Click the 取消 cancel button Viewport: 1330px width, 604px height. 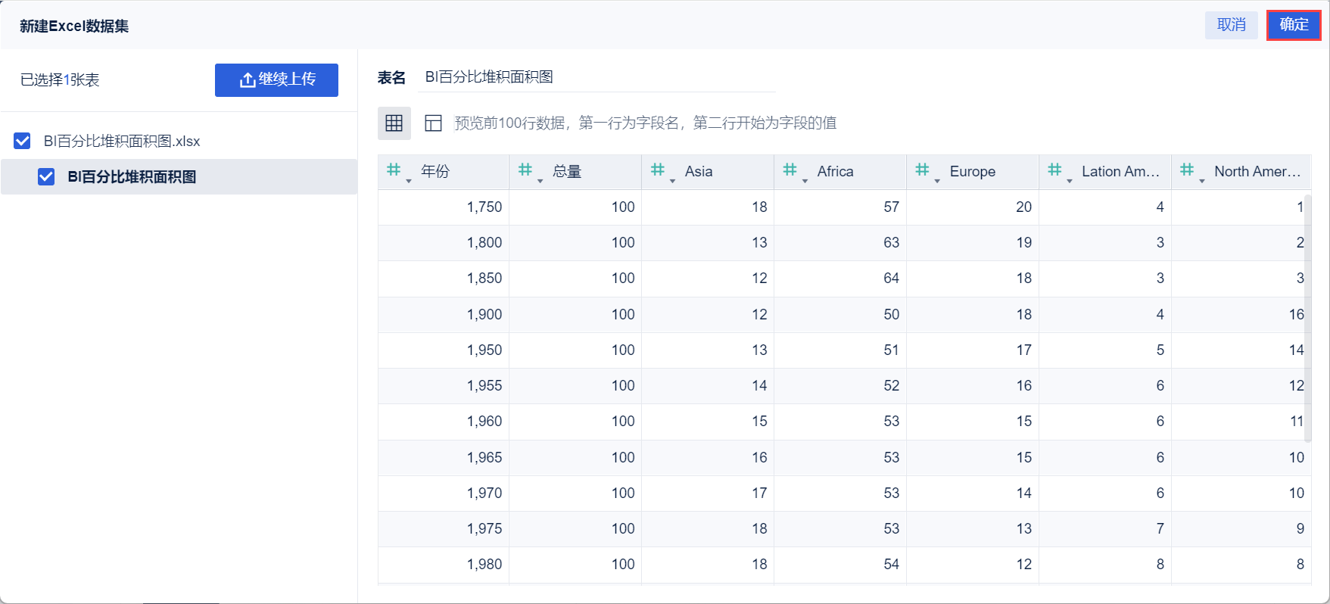point(1231,25)
